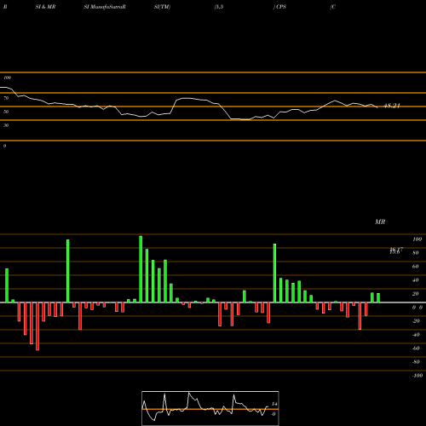This screenshot has height=426, width=426.
Task: Click the tallest green MR histogram bar
Action: (x=141, y=269)
